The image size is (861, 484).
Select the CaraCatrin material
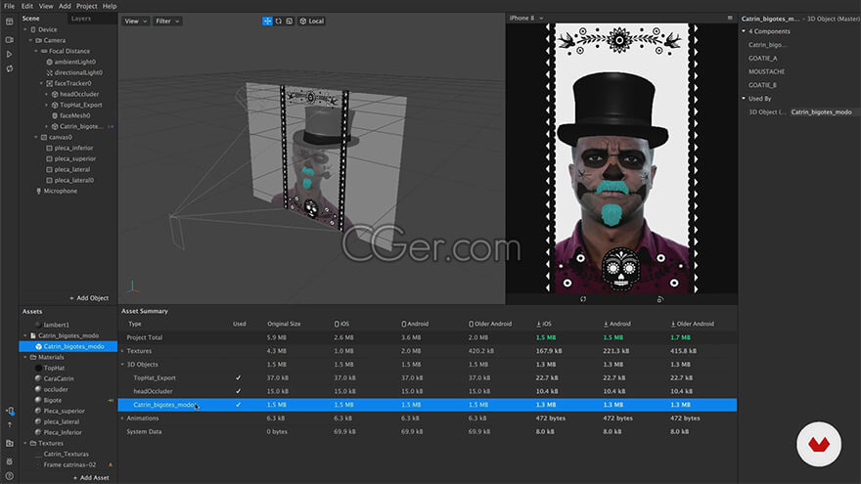[55, 378]
